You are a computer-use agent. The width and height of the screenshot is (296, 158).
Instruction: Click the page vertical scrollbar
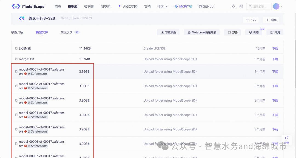[295, 64]
